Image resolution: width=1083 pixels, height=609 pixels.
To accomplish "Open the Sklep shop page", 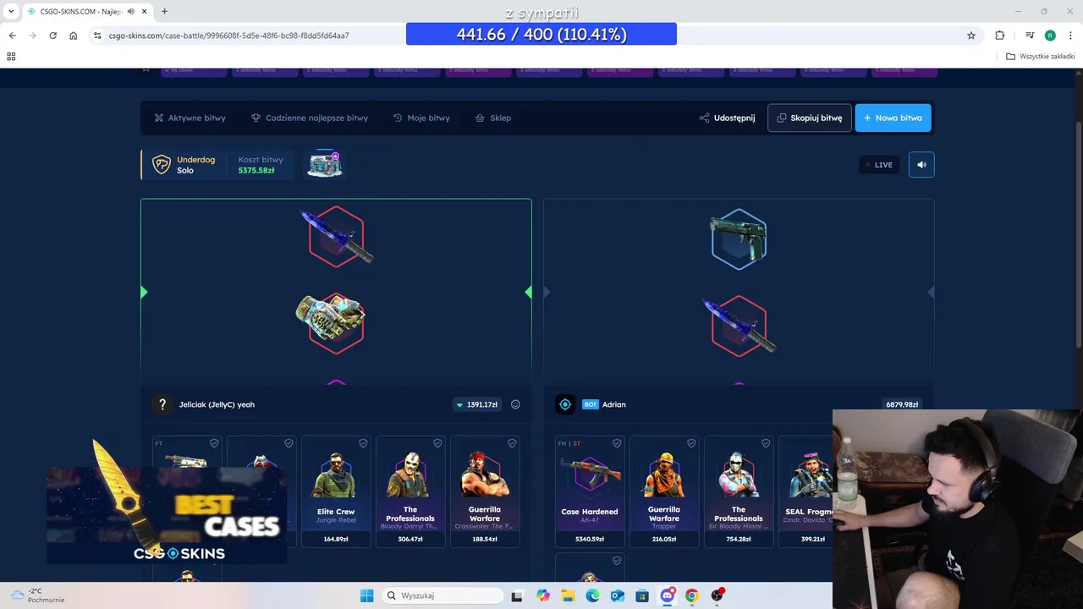I will tap(493, 118).
